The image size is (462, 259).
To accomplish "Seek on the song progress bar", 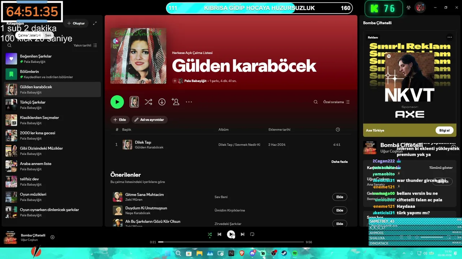I will pos(231,242).
